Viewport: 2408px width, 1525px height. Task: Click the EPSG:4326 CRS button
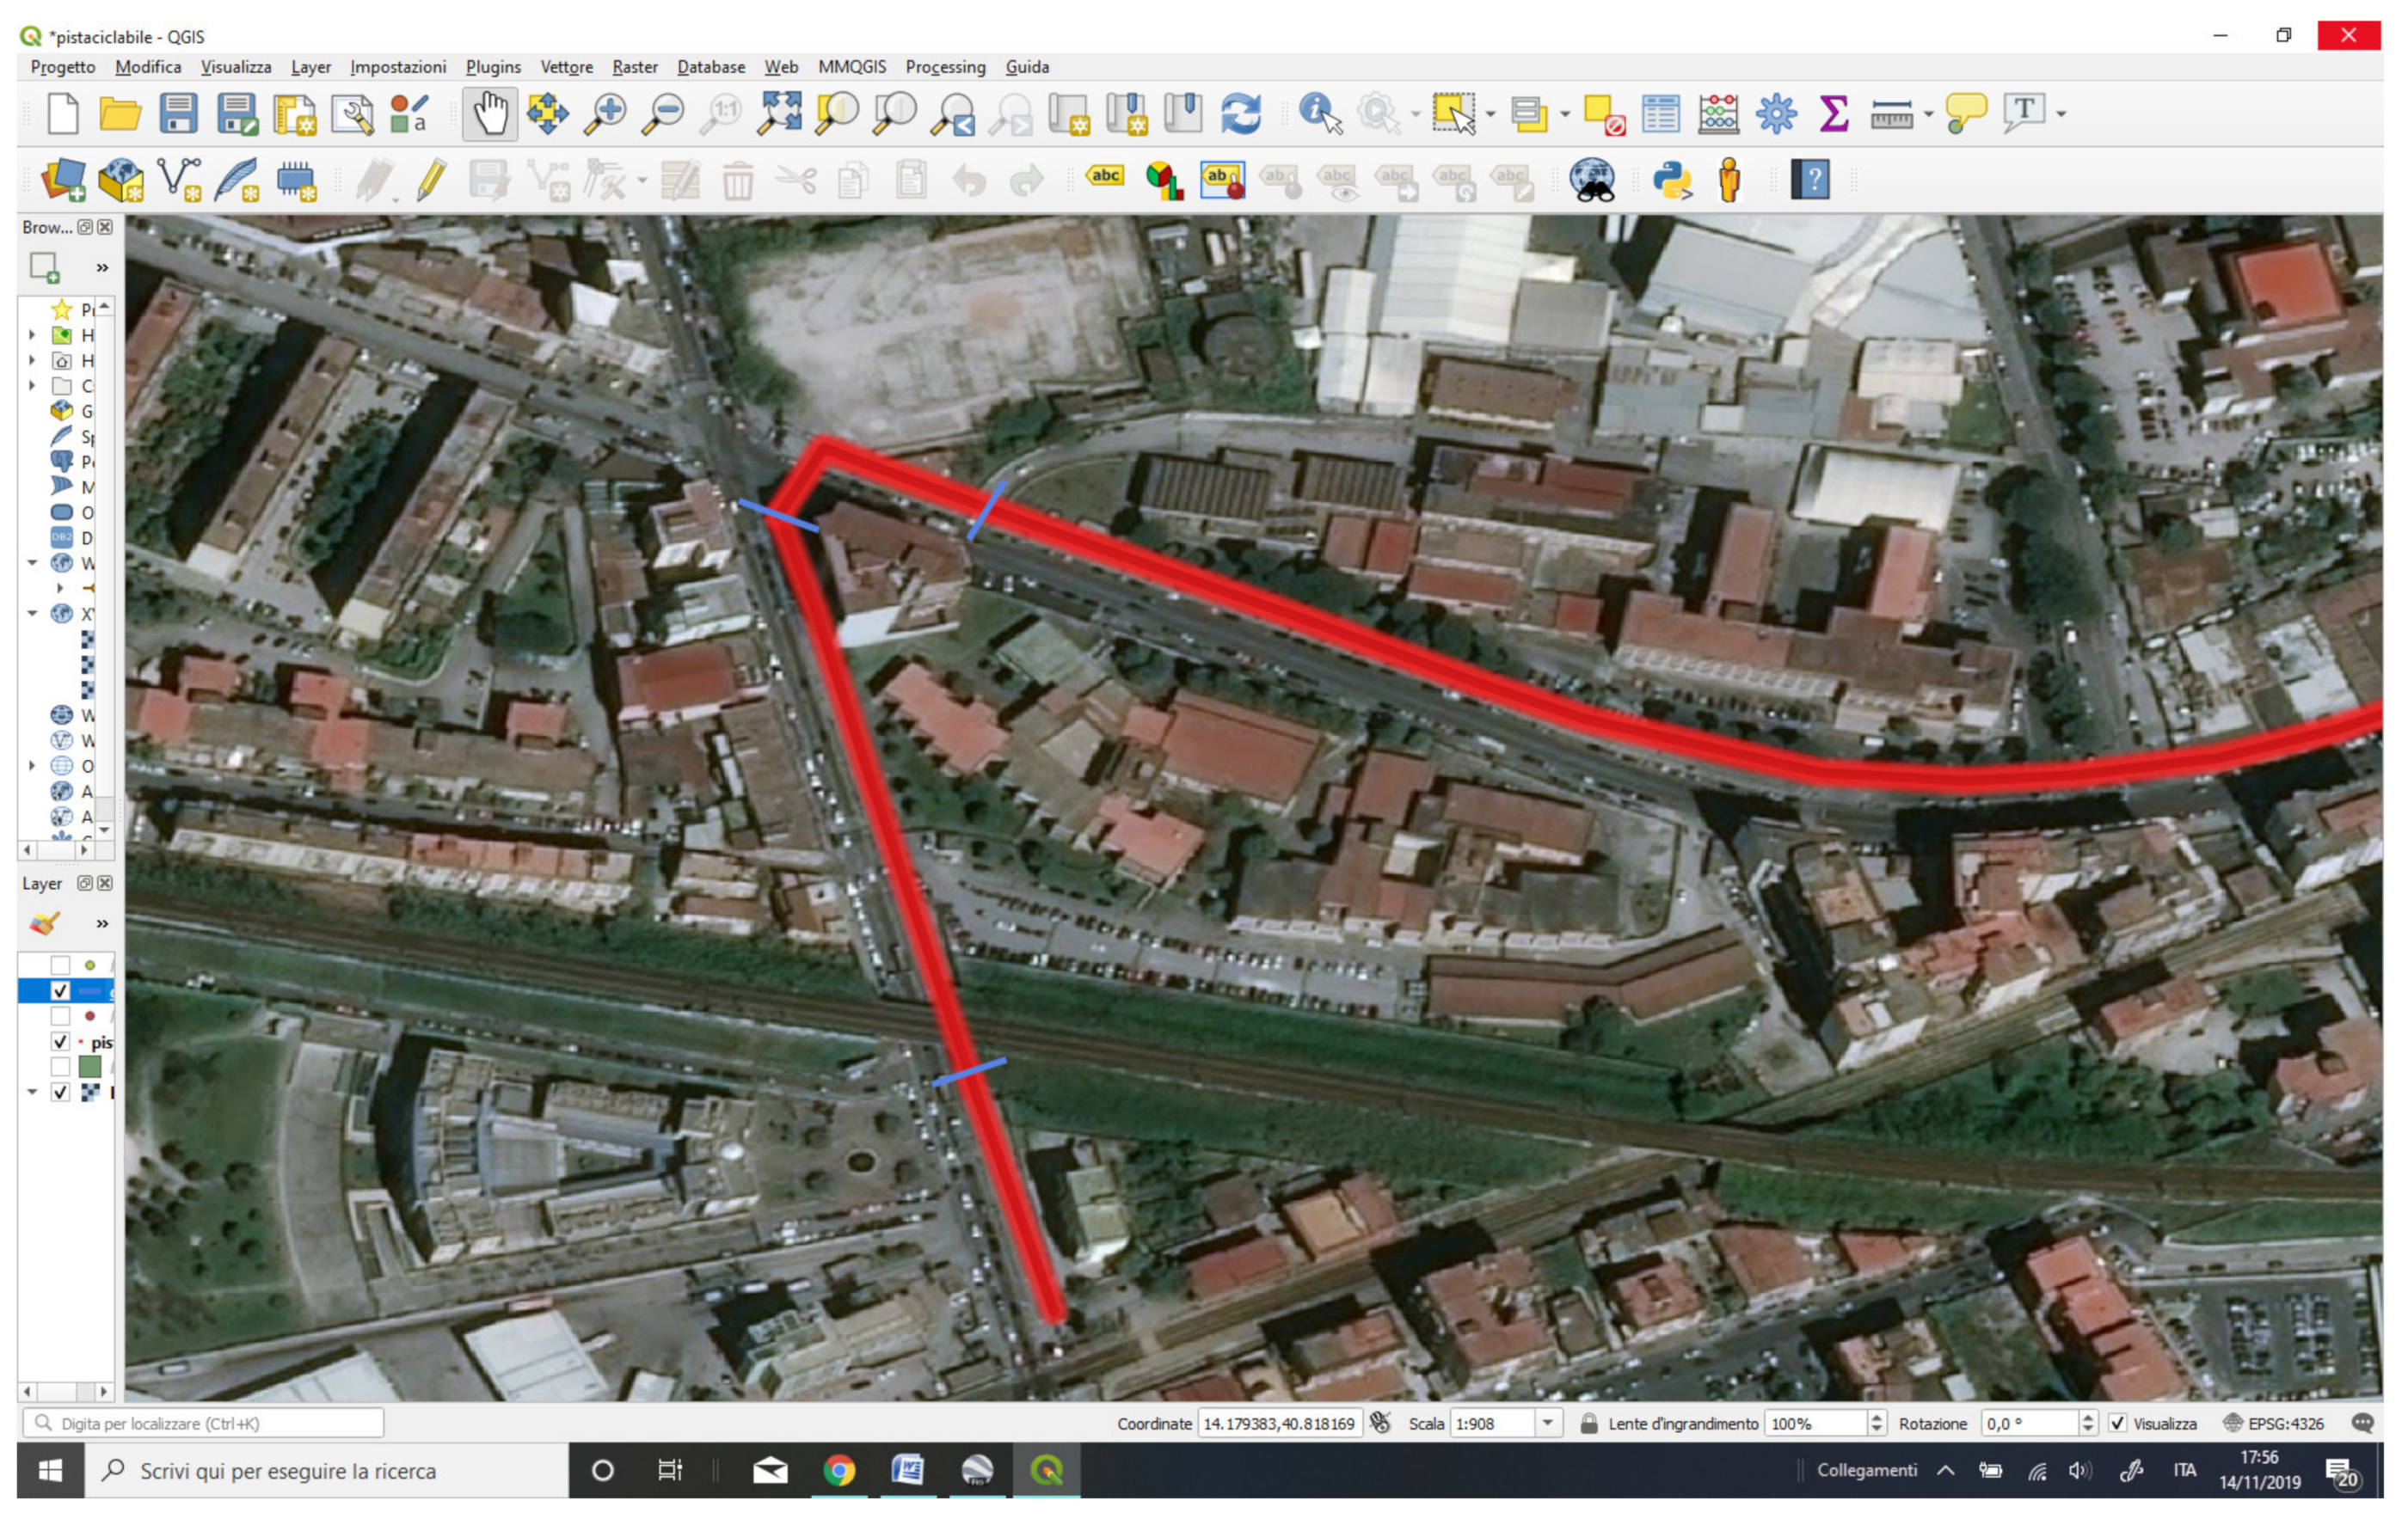click(x=2284, y=1424)
